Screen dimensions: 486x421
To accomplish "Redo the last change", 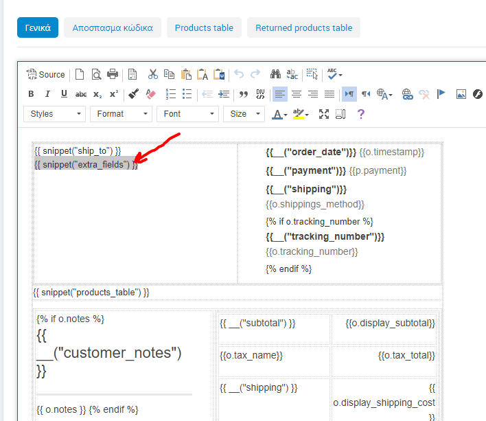I will 255,75.
